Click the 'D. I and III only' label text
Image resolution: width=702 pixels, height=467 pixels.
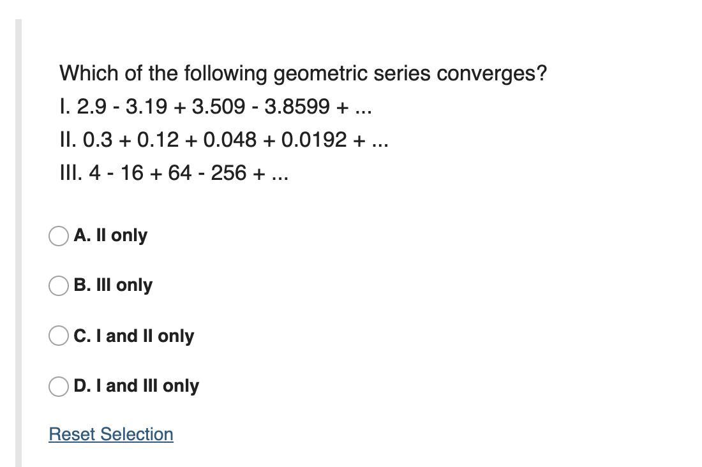click(x=137, y=386)
